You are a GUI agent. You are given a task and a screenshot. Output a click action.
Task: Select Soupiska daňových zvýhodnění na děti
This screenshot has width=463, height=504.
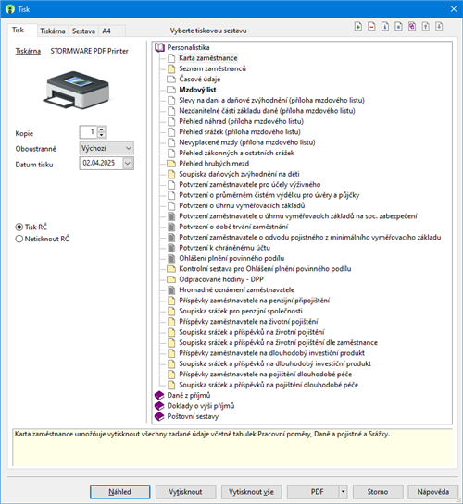point(240,174)
